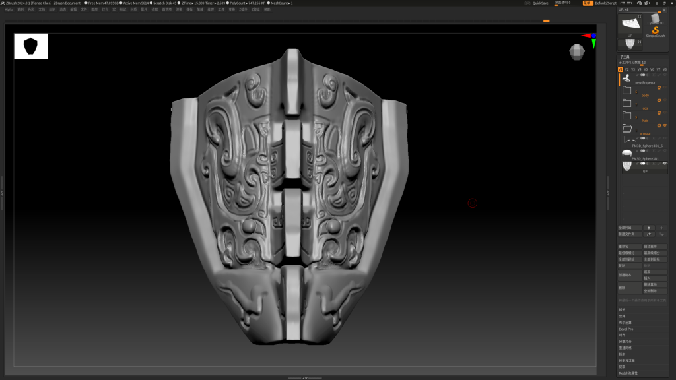Select the Cylinder3D tool icon

pos(655,18)
